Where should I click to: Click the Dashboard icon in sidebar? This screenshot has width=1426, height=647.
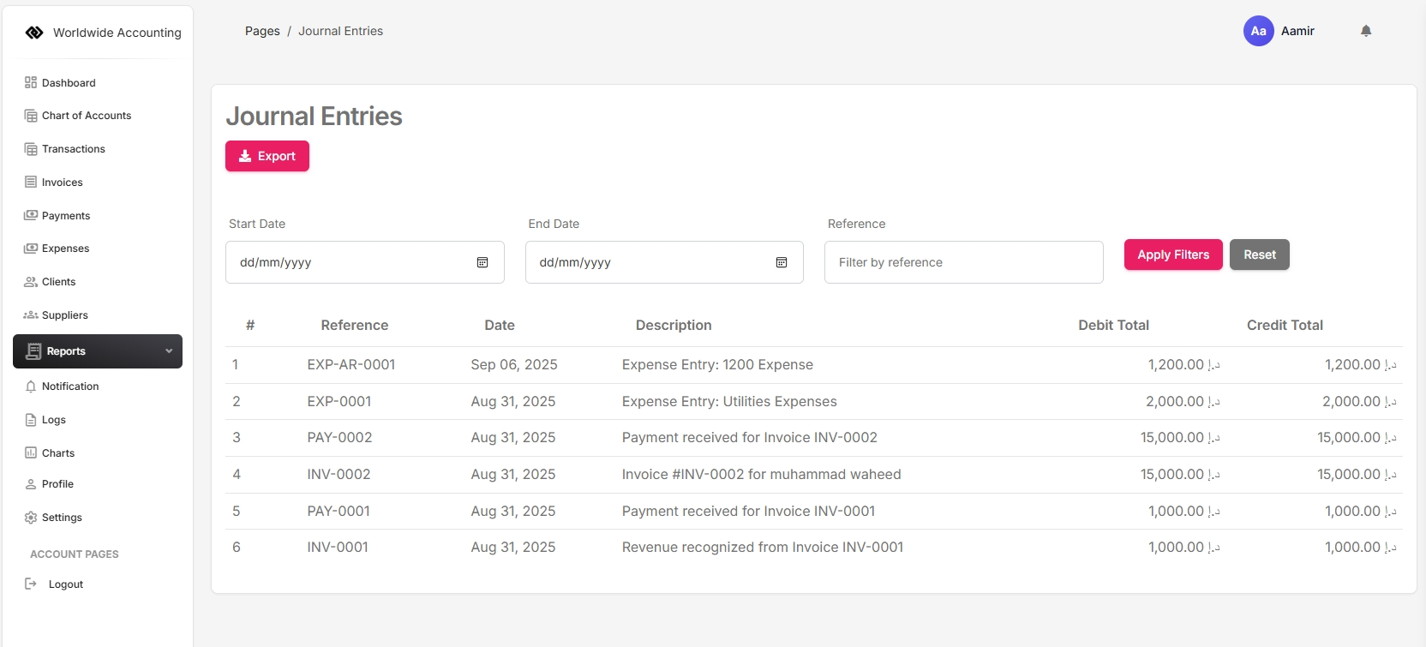pyautogui.click(x=31, y=83)
